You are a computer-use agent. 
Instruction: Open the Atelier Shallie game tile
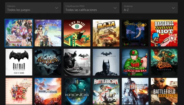click(48, 33)
